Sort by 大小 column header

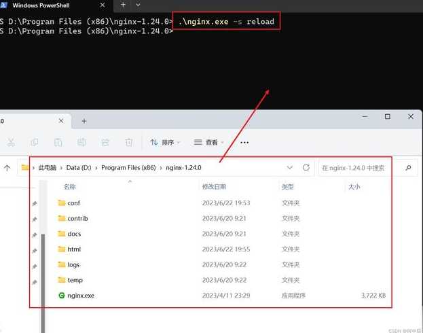tap(354, 187)
